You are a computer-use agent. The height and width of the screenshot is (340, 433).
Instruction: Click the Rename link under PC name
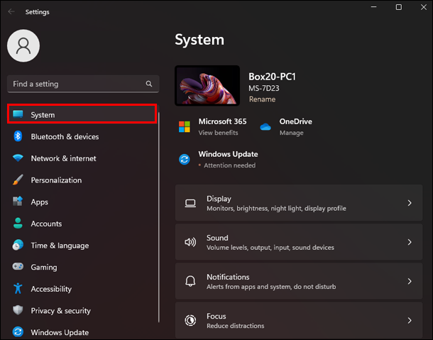262,99
